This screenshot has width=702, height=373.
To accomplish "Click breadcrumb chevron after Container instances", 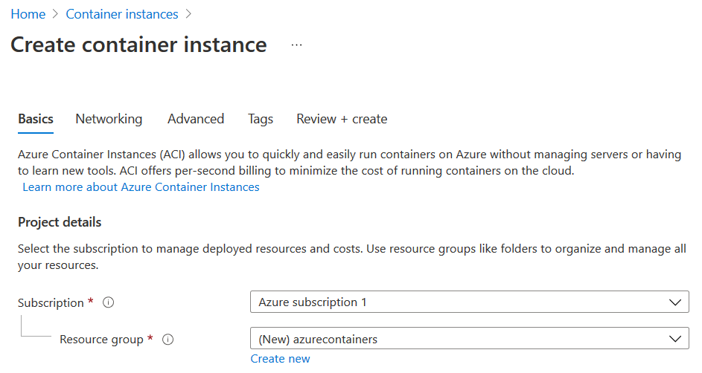I will point(189,15).
